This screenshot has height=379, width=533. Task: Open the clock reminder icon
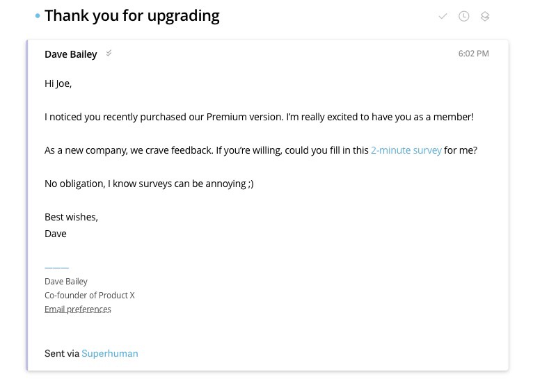(x=463, y=16)
